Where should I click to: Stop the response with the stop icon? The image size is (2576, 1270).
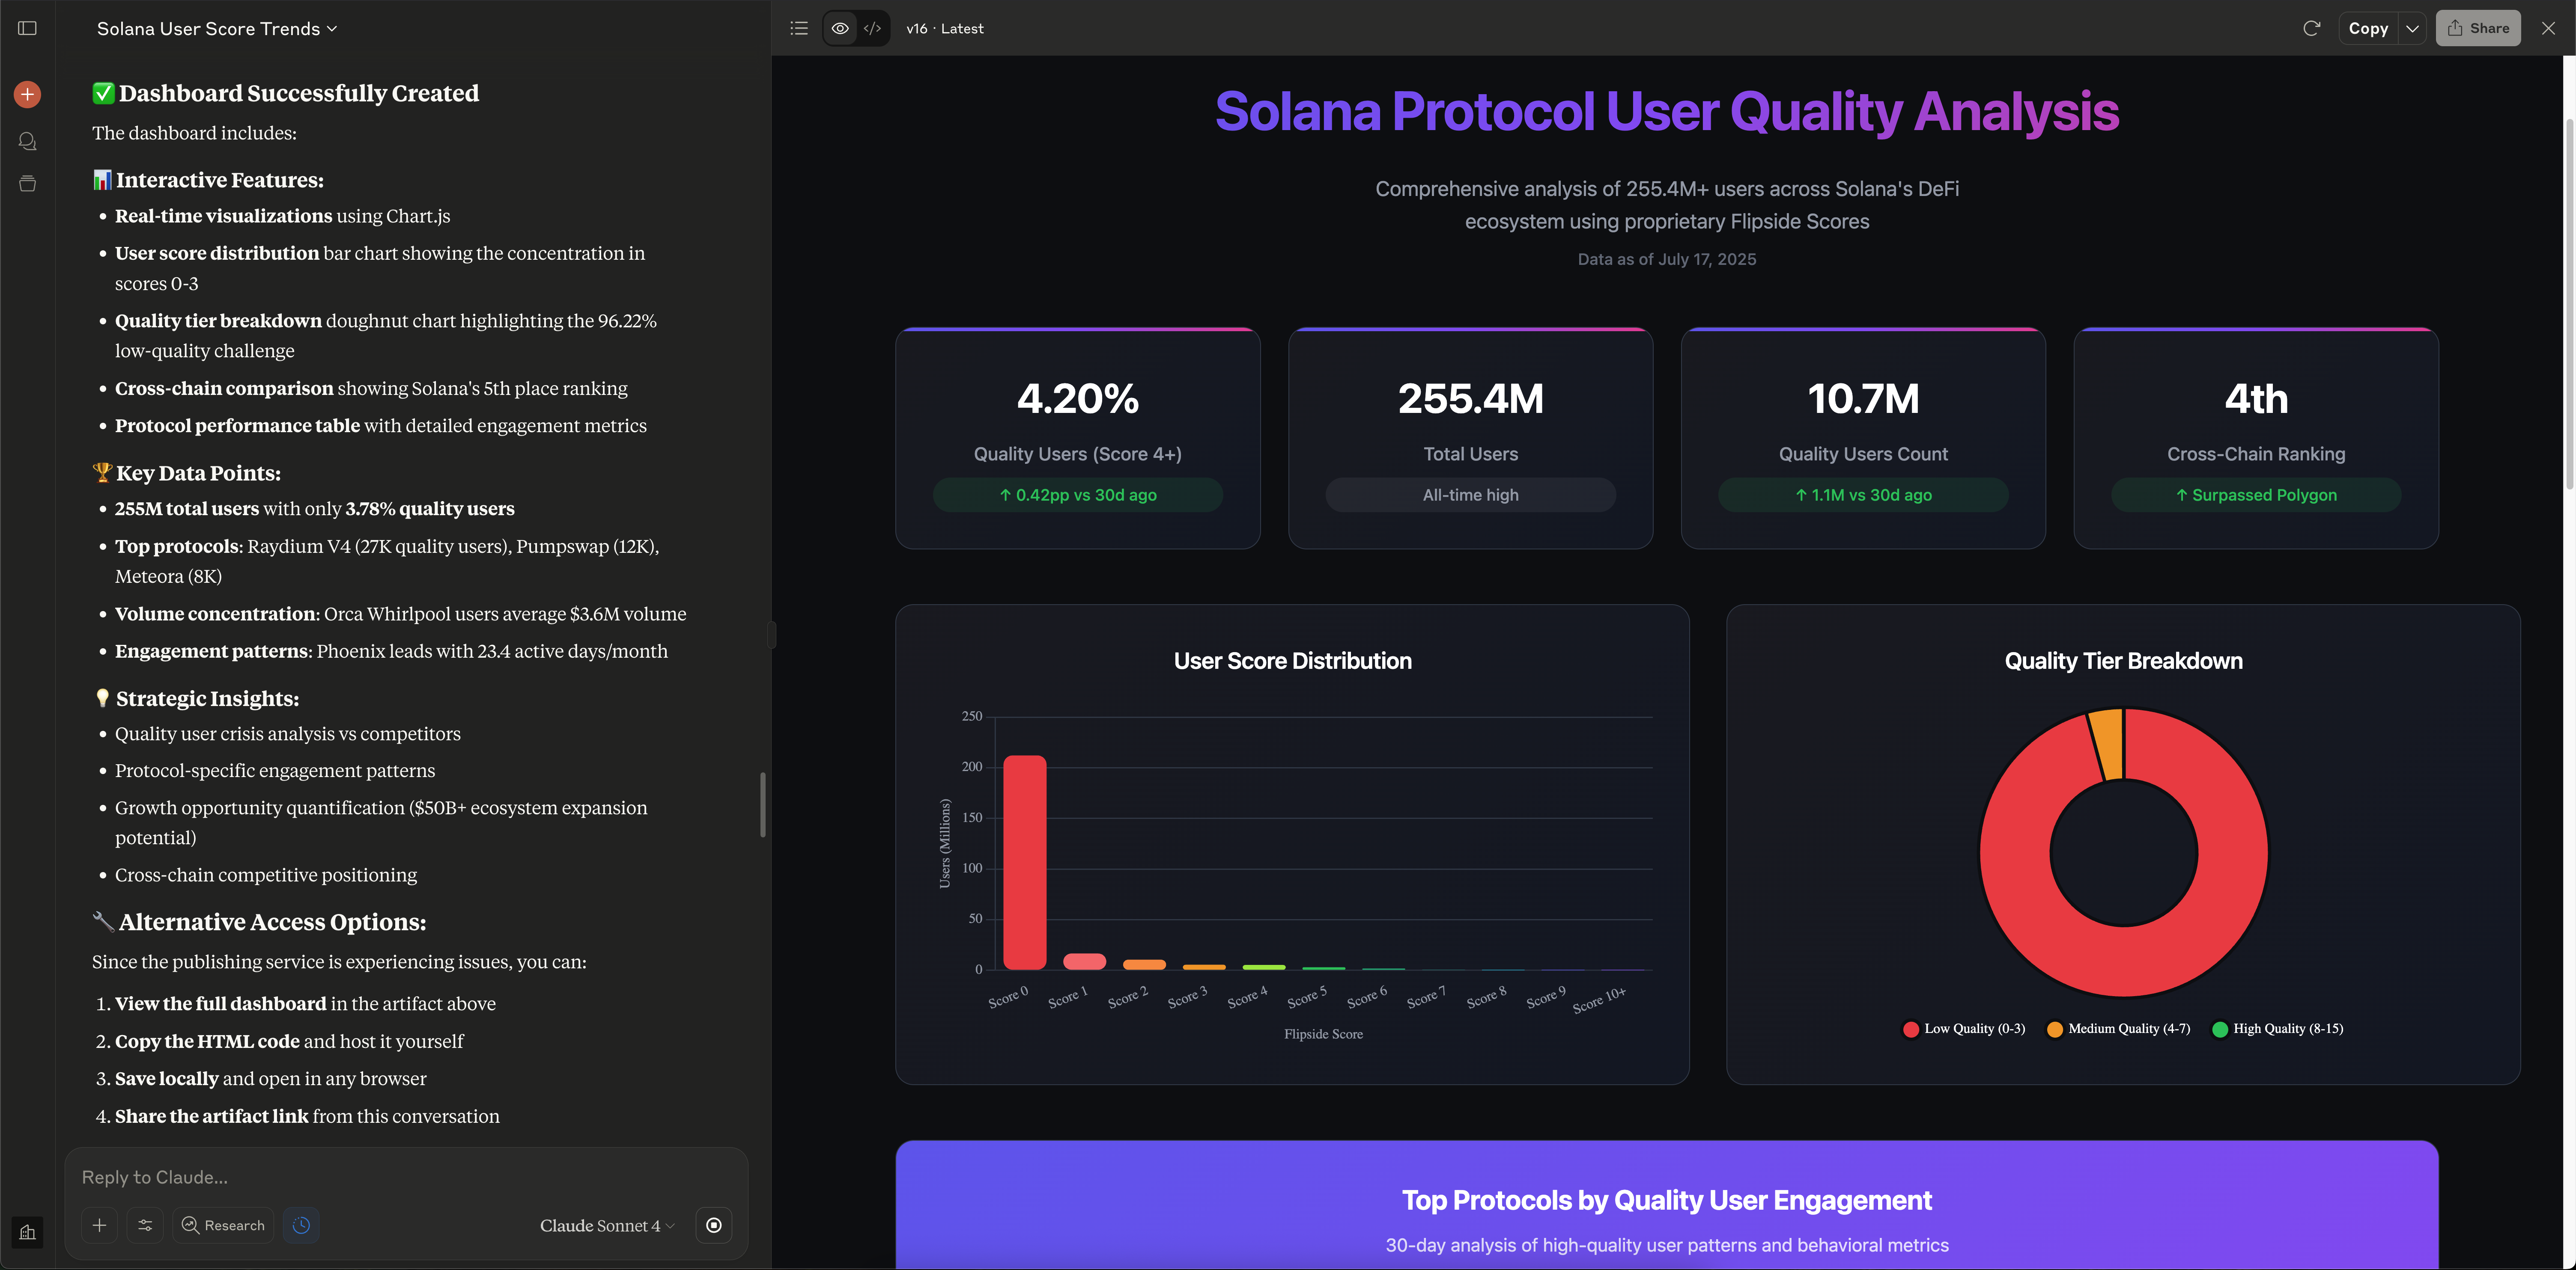[x=714, y=1225]
